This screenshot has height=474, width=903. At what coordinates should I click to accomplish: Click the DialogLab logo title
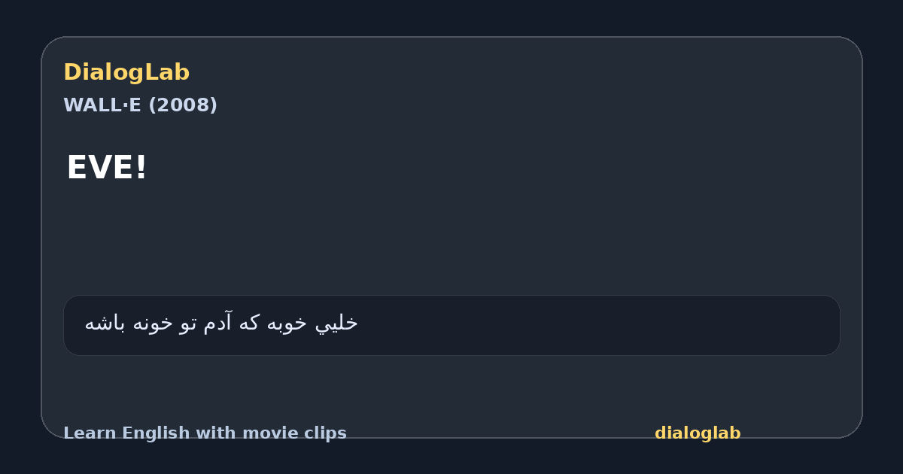click(x=126, y=72)
